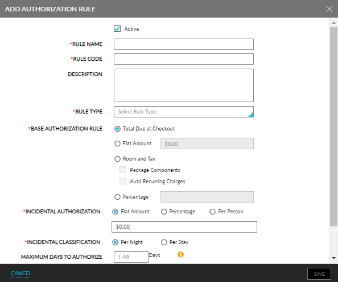Click the scrollbar down arrow

click(x=333, y=258)
